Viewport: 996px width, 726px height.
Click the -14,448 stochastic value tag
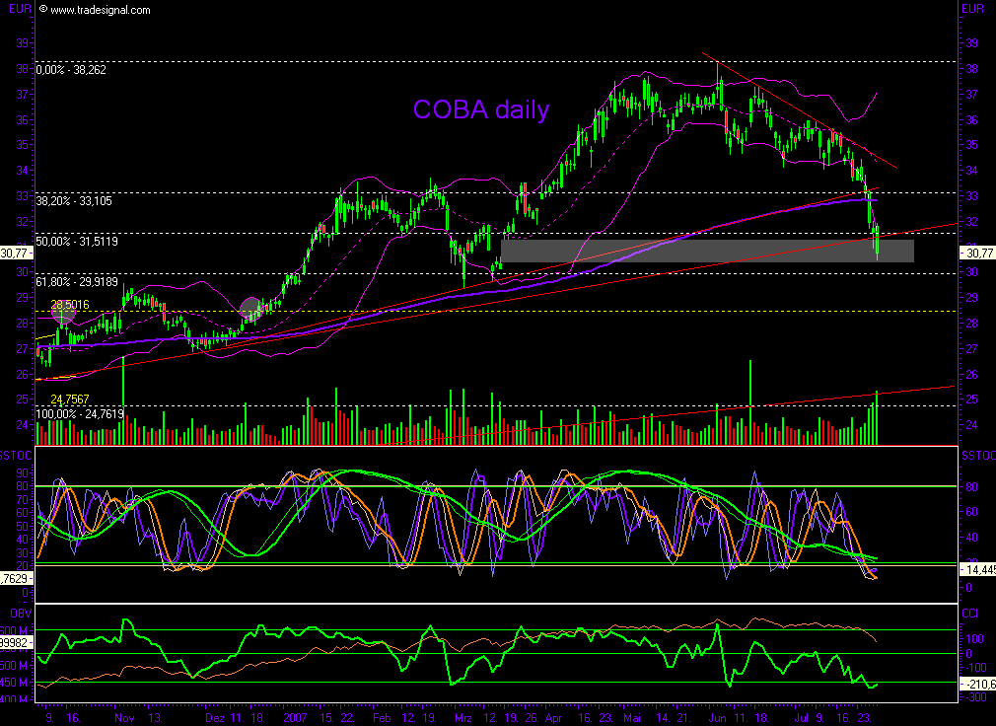click(x=979, y=569)
